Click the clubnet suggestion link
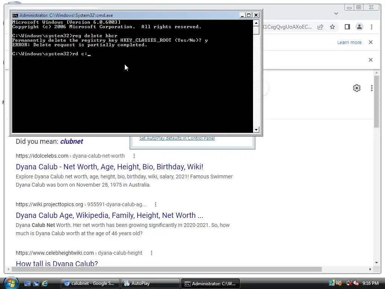The image size is (385, 289). (71, 141)
